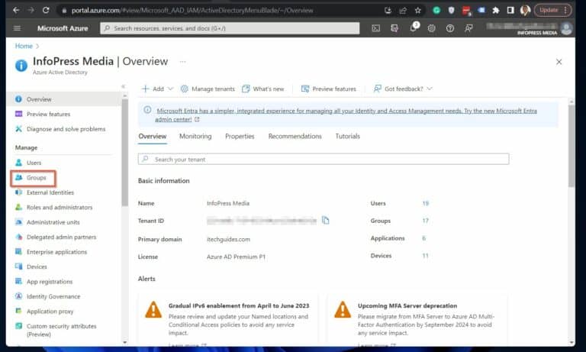
Task: Click the itechguides.com primary domain value
Action: (x=228, y=240)
